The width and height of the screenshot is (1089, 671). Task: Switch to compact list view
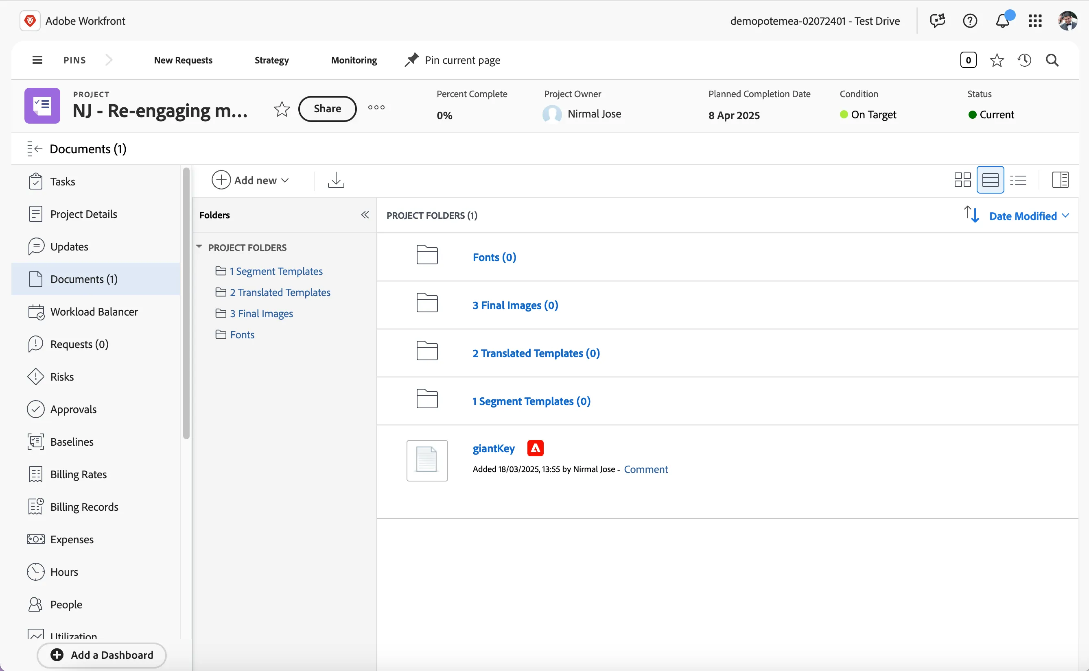click(x=1018, y=180)
